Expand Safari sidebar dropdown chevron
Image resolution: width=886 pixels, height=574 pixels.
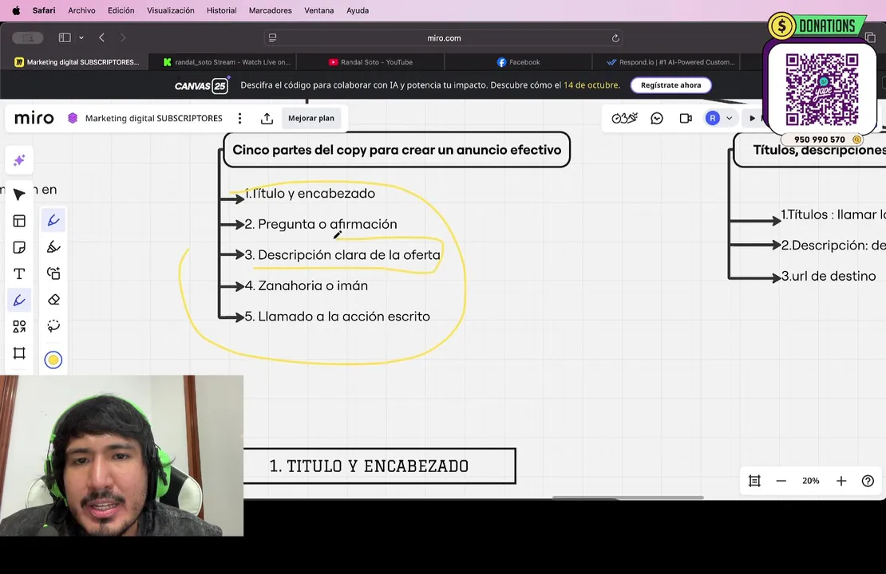point(81,37)
